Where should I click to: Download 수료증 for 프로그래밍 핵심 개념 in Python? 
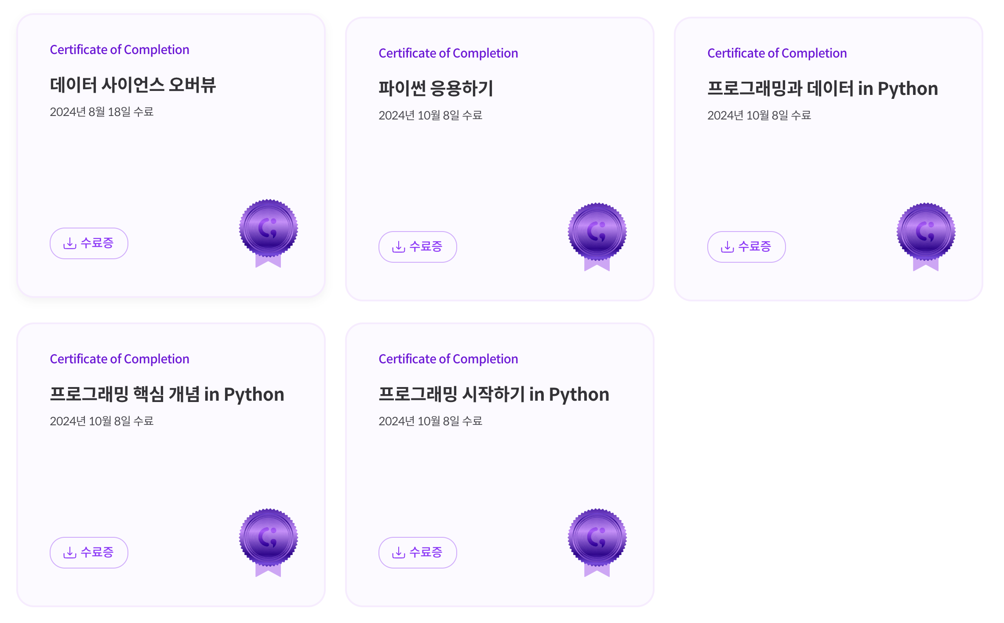(89, 553)
